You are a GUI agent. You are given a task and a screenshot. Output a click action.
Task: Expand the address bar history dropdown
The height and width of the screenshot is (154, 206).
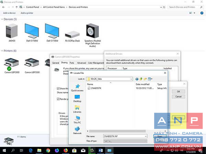click(x=161, y=7)
